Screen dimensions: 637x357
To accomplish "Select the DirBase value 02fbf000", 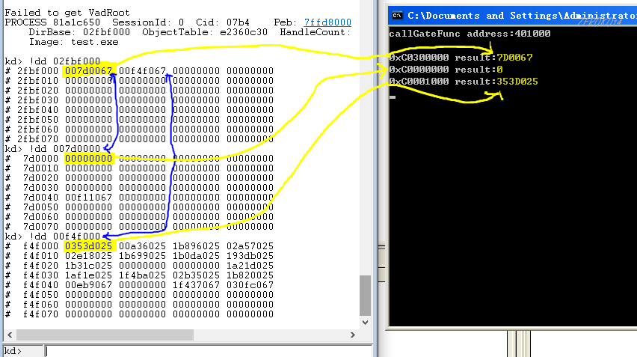I will 106,32.
